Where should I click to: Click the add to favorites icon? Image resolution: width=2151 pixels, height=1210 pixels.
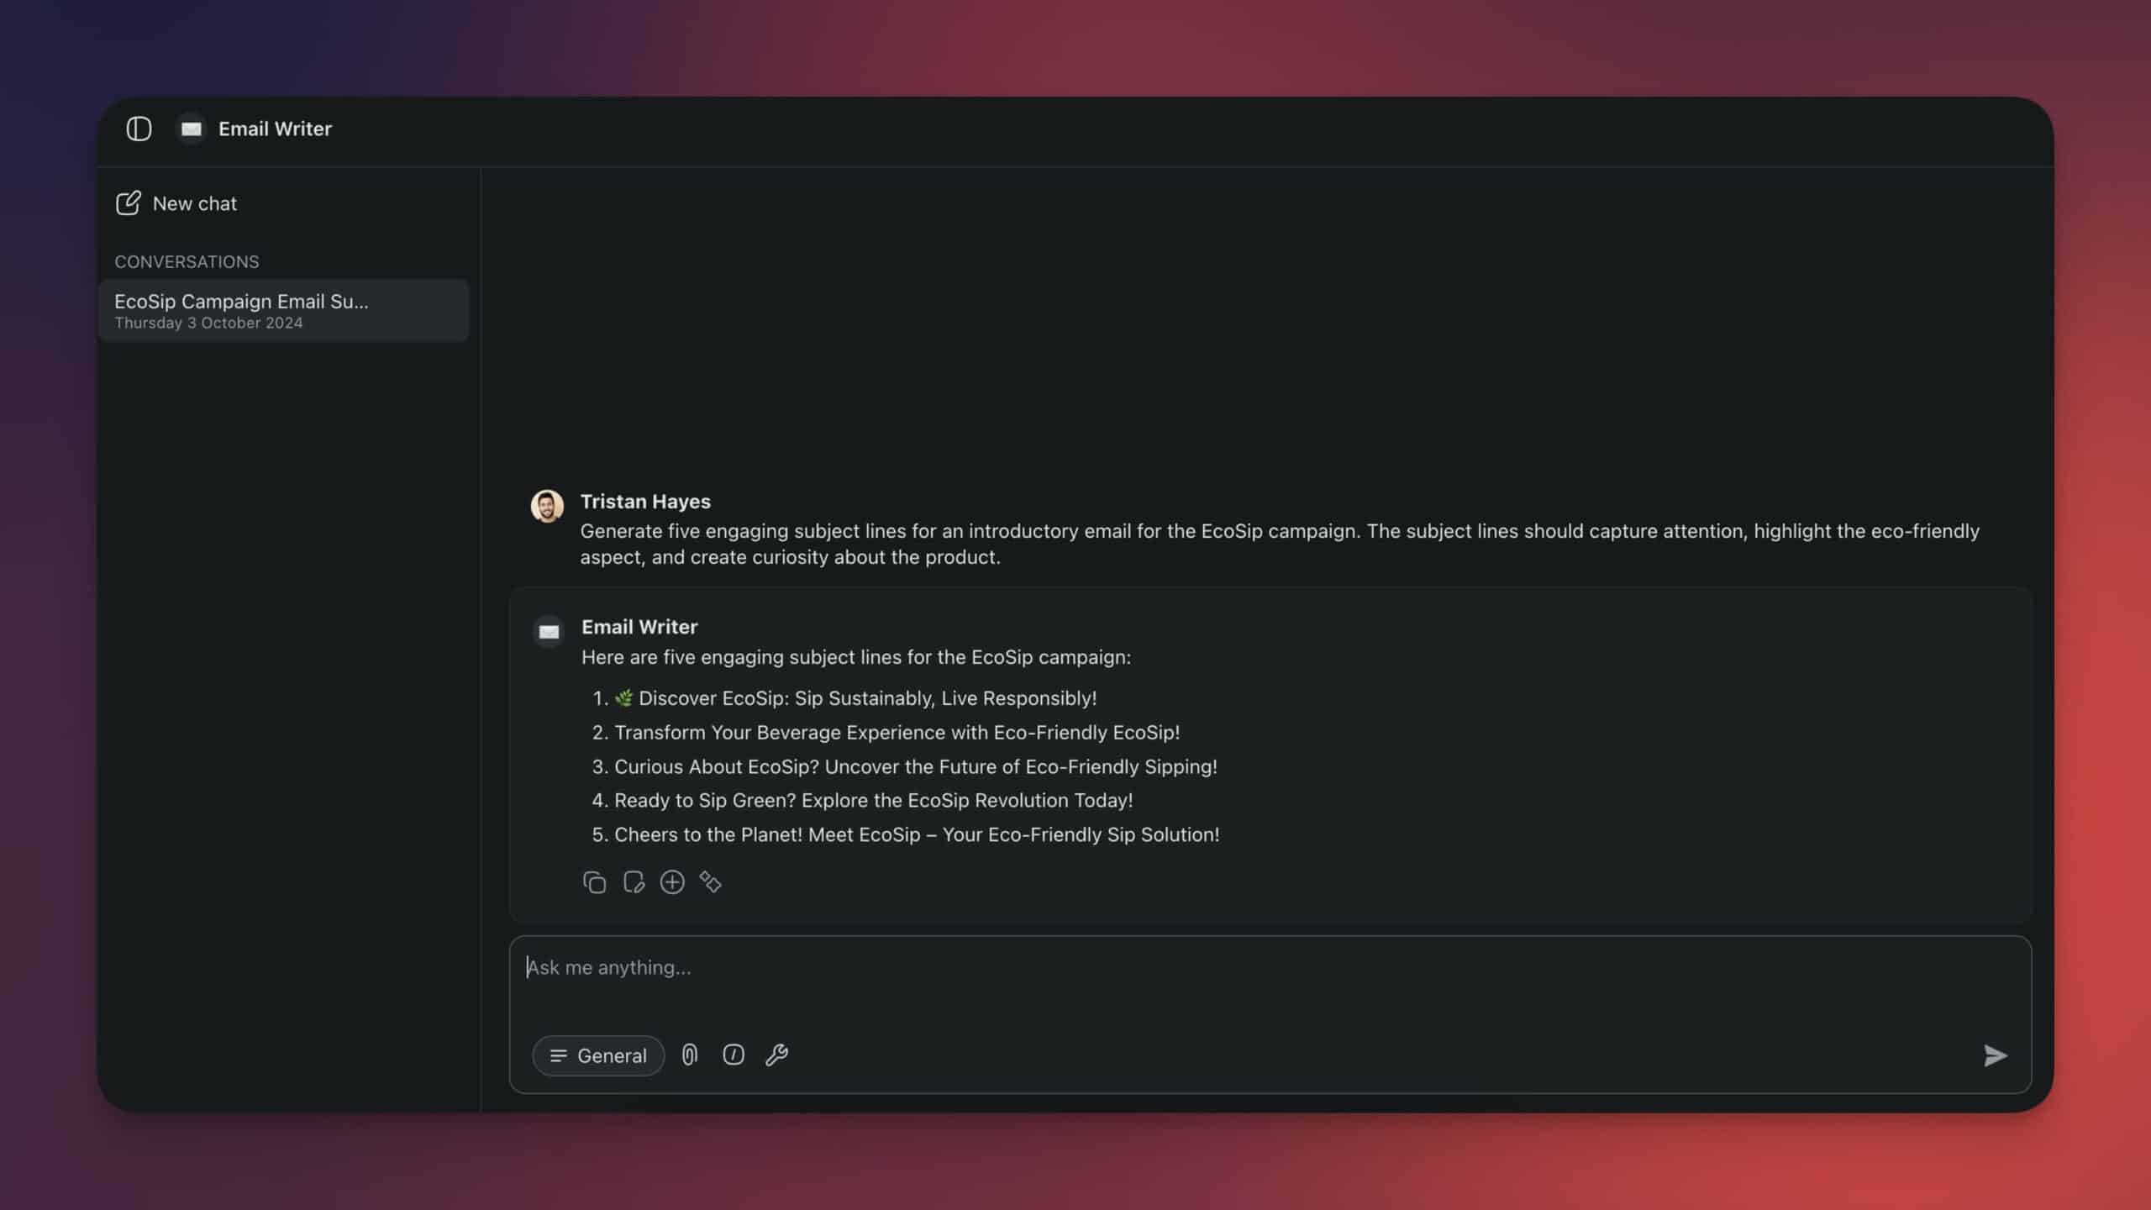671,882
